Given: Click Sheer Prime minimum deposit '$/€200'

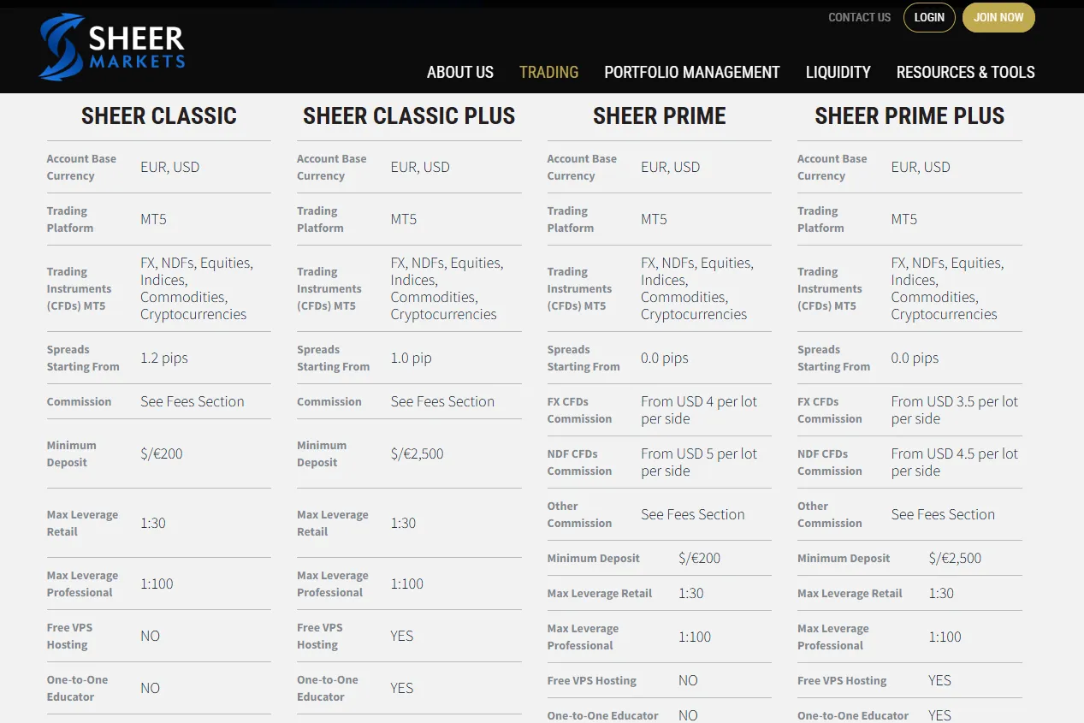Looking at the screenshot, I should pyautogui.click(x=700, y=558).
